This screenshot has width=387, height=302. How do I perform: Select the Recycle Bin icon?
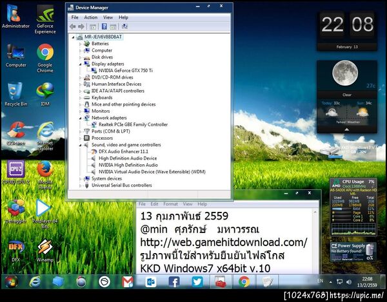click(x=15, y=95)
